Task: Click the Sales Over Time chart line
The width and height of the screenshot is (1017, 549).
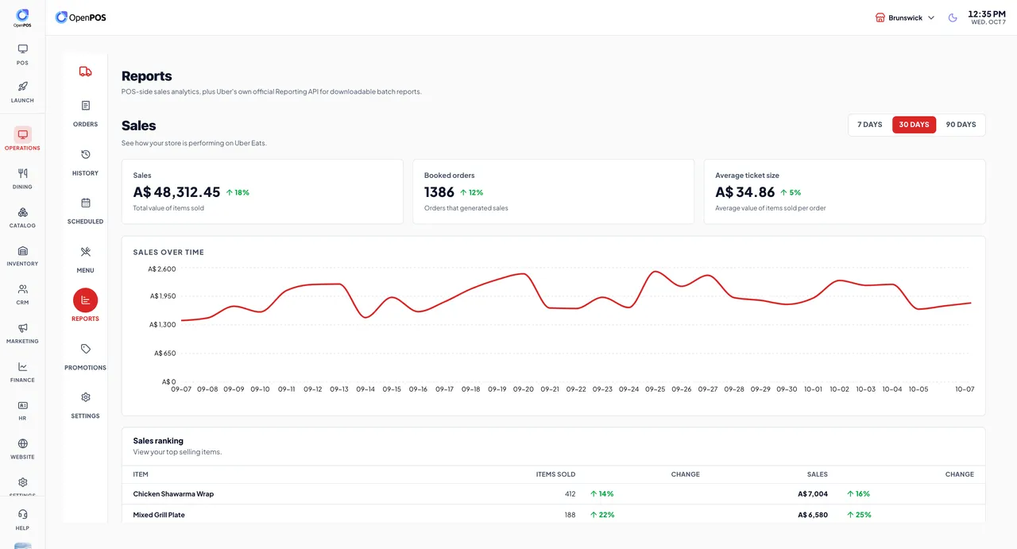Action: (576, 296)
